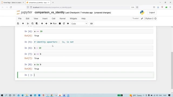Viewport: 173px width, 97px height.
Task: Select cell In [7] with a == b
Action: pyautogui.click(x=93, y=54)
